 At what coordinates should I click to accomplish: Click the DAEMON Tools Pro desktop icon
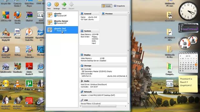[x=29, y=35]
